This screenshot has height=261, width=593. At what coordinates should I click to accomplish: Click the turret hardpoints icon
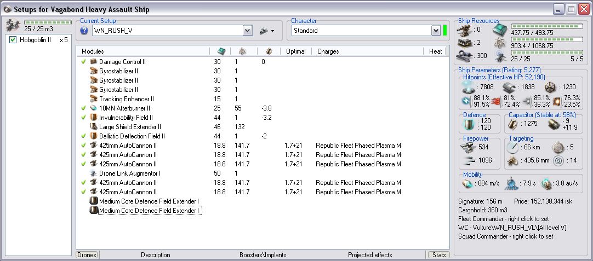[464, 30]
